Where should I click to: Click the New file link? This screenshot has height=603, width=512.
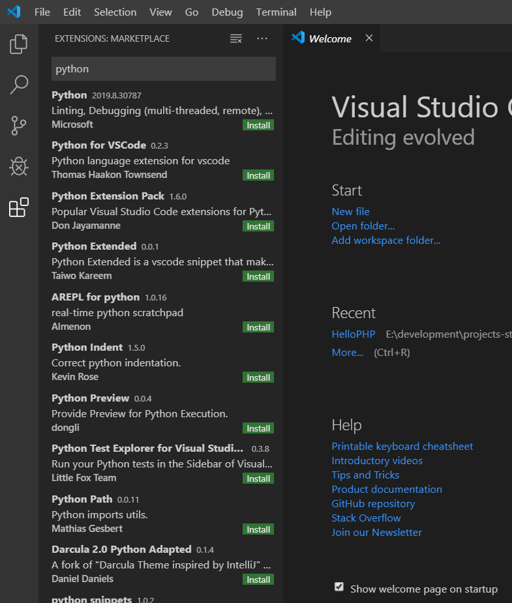(350, 211)
